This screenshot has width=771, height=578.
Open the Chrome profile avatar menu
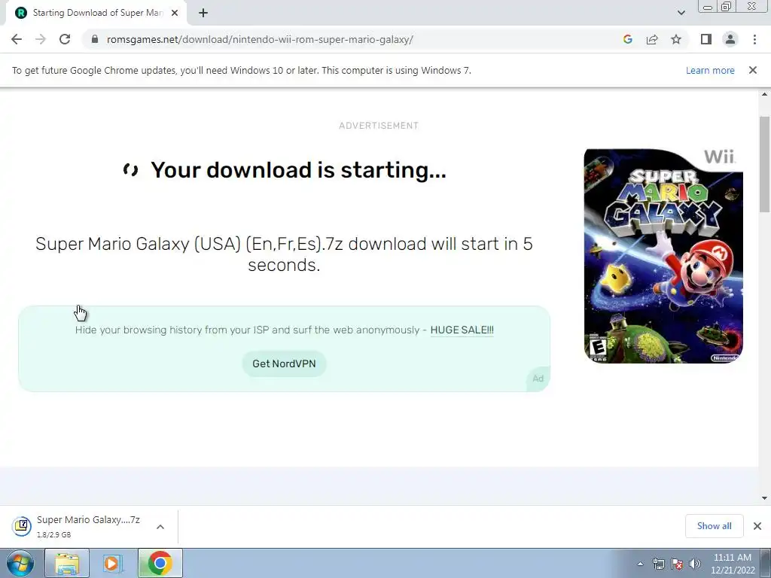tap(730, 39)
